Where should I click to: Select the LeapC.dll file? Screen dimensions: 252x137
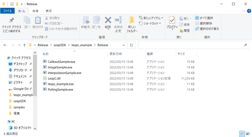tap(54, 78)
